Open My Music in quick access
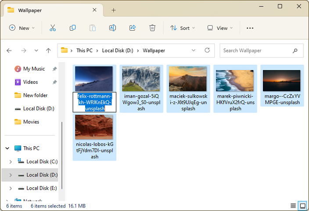Viewport: 309px width, 211px height. pyautogui.click(x=34, y=69)
